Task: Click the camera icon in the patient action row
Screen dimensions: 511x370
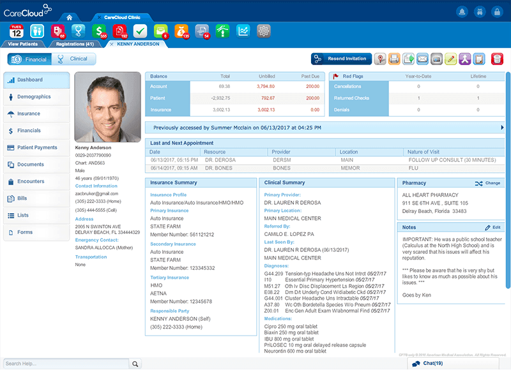Action: 438,59
